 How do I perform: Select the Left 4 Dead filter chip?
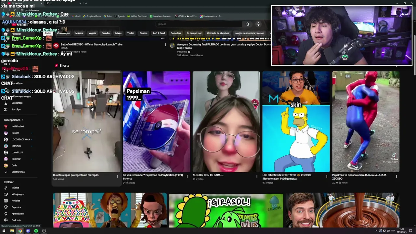[159, 33]
